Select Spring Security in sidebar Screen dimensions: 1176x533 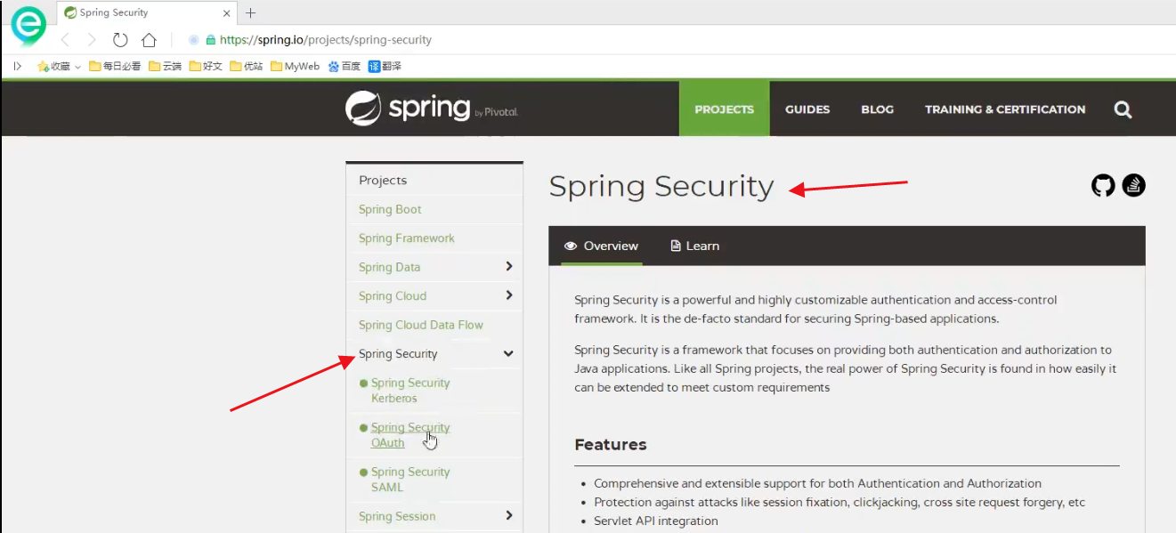click(x=398, y=353)
